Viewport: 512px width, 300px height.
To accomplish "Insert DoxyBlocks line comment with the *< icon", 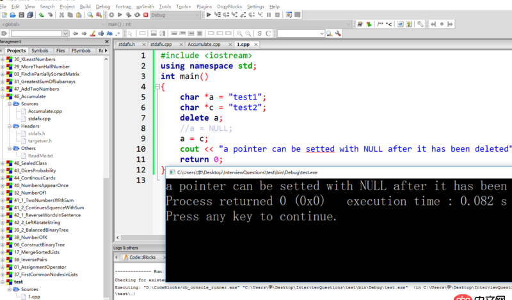I will click(388, 24).
